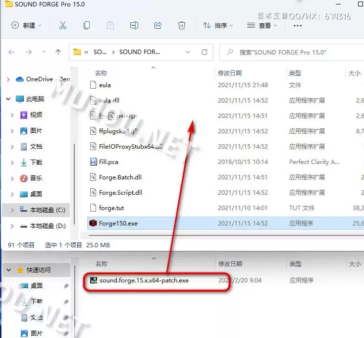364x338 pixels.
Task: Select the Forge150.exe application
Action: pyautogui.click(x=225, y=223)
